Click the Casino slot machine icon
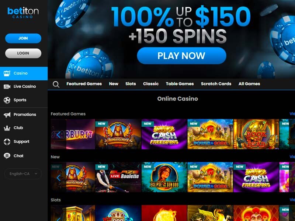Screen dimensions: 295x221 click(x=7, y=73)
